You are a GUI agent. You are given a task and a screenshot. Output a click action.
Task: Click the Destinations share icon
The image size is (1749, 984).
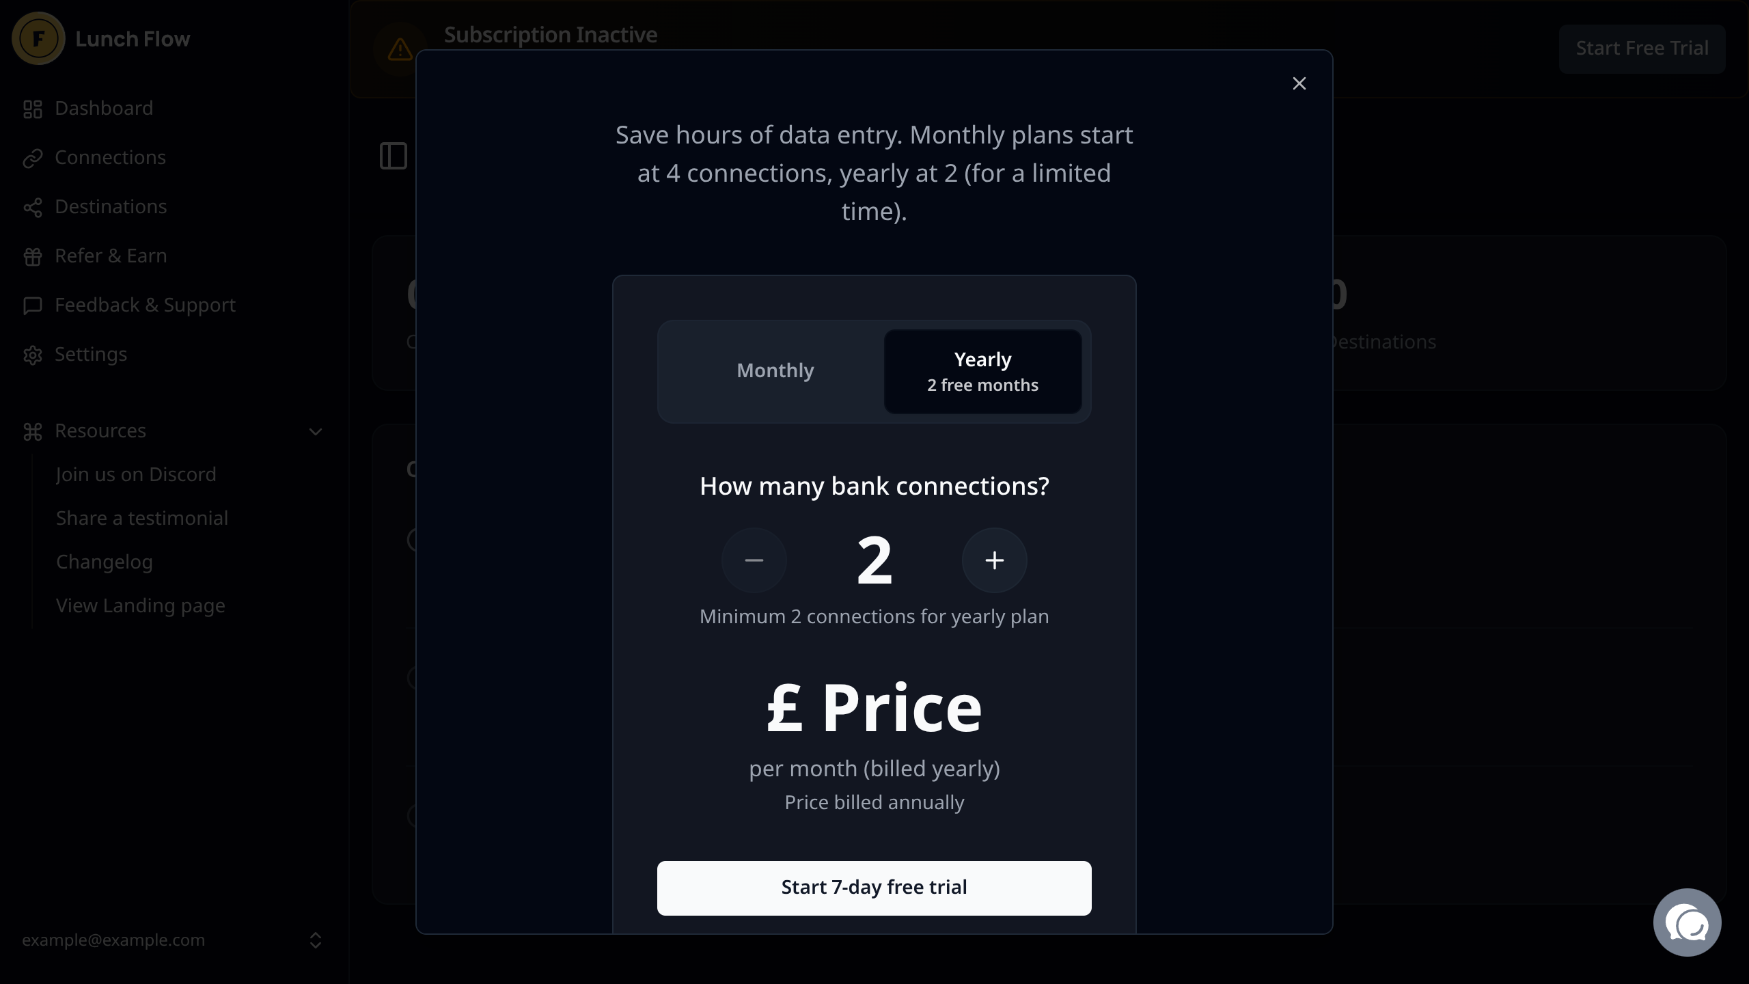click(x=33, y=207)
